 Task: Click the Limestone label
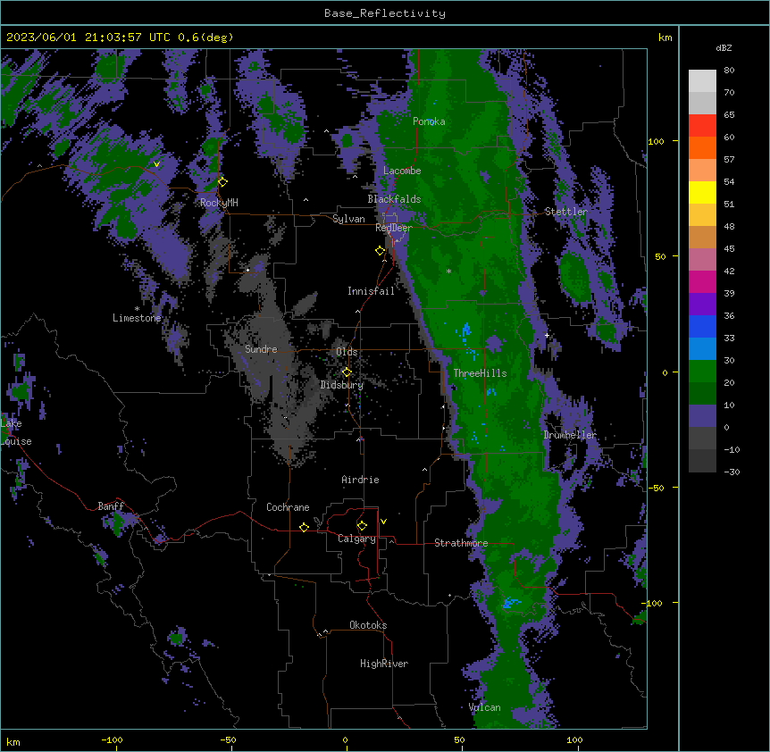pos(137,318)
